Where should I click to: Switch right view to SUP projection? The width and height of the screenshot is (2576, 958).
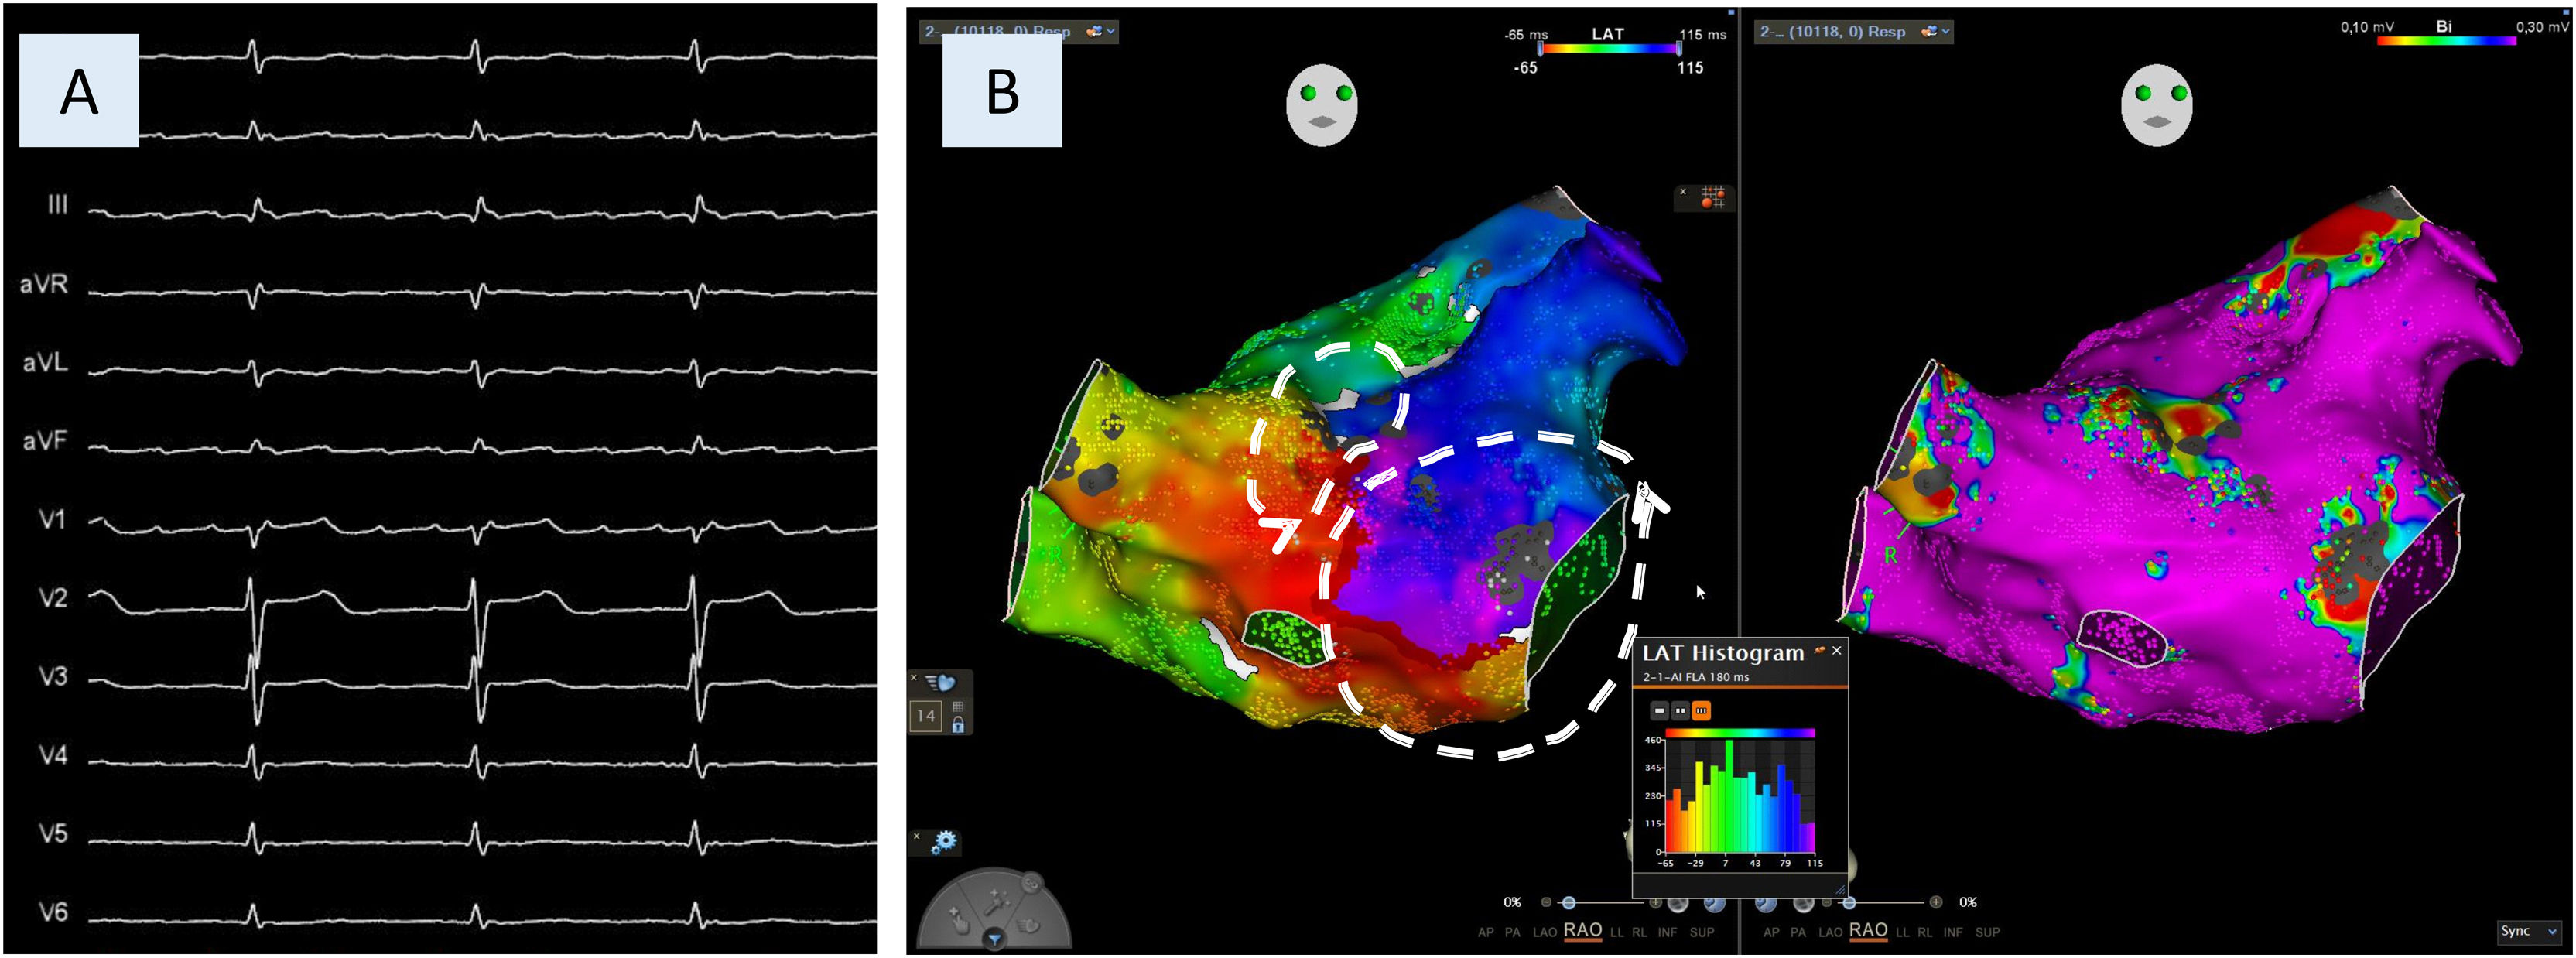point(1987,932)
